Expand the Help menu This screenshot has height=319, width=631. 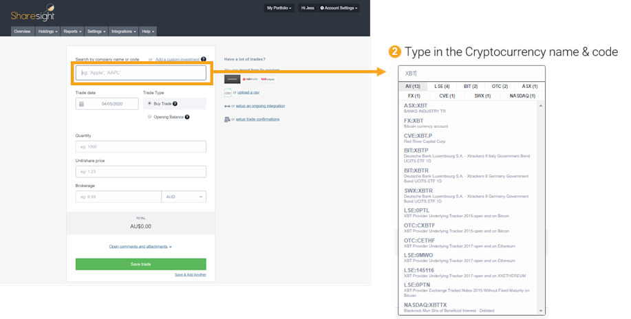click(148, 32)
